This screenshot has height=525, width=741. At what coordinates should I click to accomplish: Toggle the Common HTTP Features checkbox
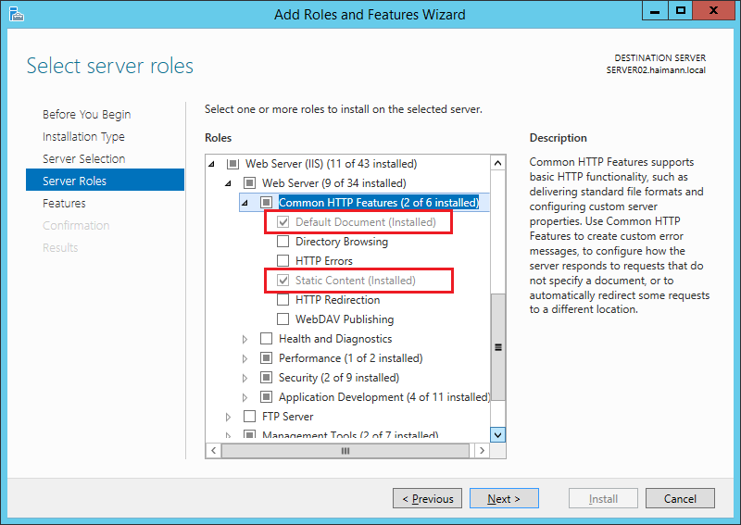click(x=267, y=203)
